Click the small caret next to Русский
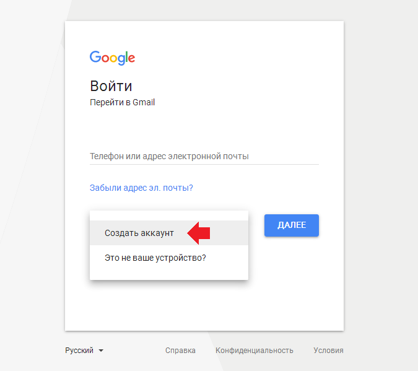 tap(101, 351)
